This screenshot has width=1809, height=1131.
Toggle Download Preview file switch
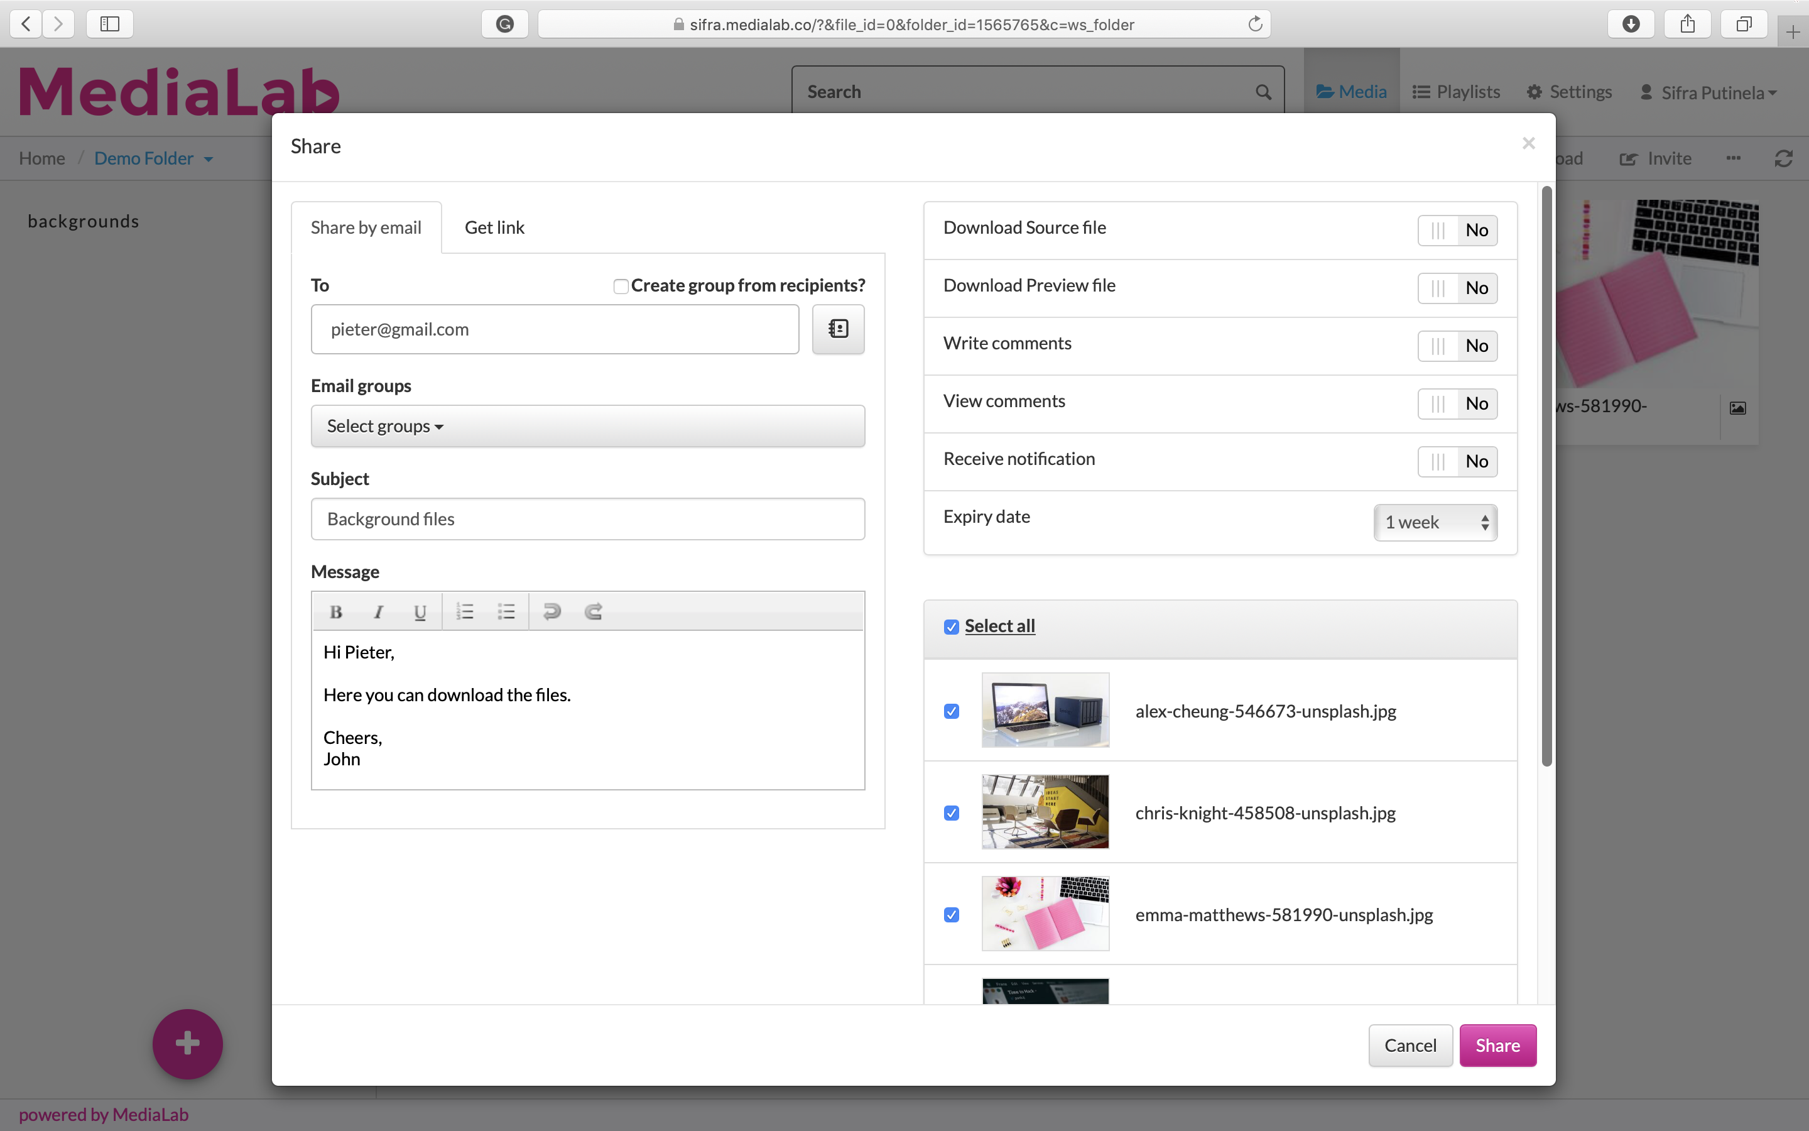(1457, 288)
